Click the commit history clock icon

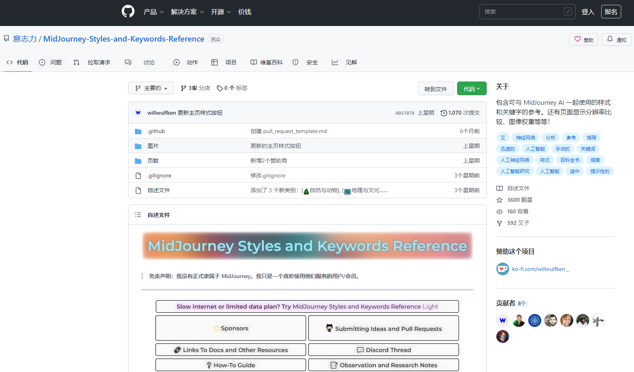coord(443,113)
